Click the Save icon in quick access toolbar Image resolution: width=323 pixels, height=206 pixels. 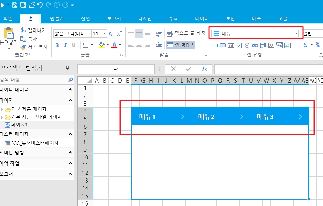[23, 5]
